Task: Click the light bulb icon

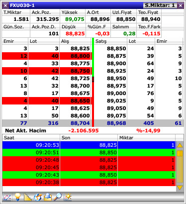Action: [x=17, y=197]
